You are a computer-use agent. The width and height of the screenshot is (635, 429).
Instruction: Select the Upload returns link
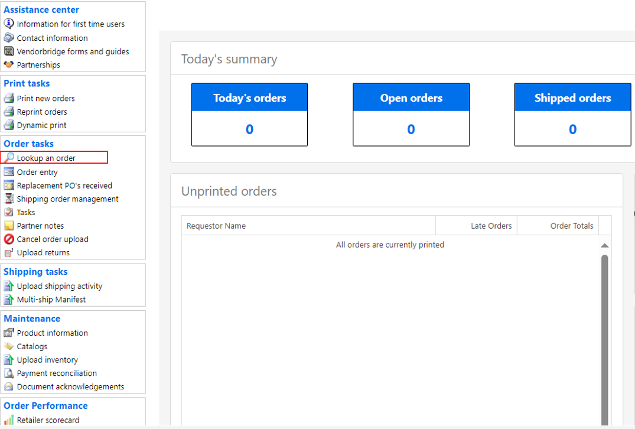point(43,252)
